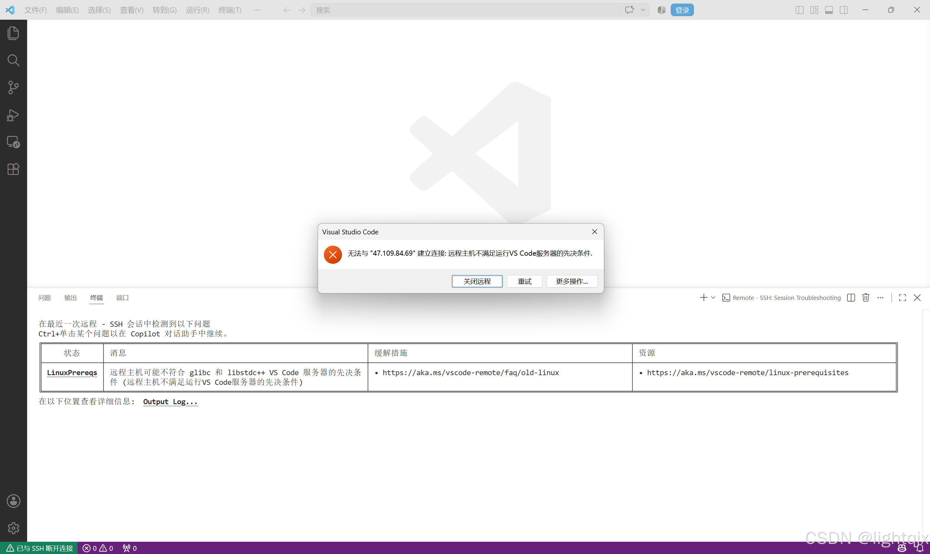Toggle bottom panel visibility
Viewport: 930px width, 554px height.
coord(829,10)
